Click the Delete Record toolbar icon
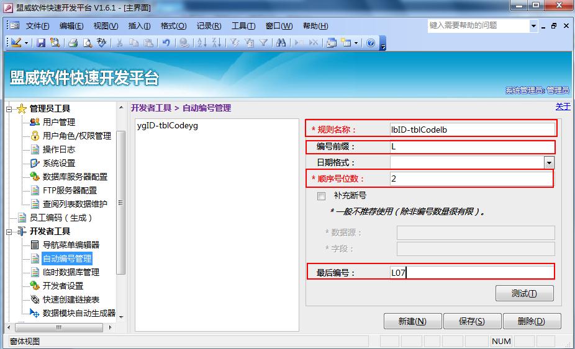The width and height of the screenshot is (575, 349). (314, 43)
